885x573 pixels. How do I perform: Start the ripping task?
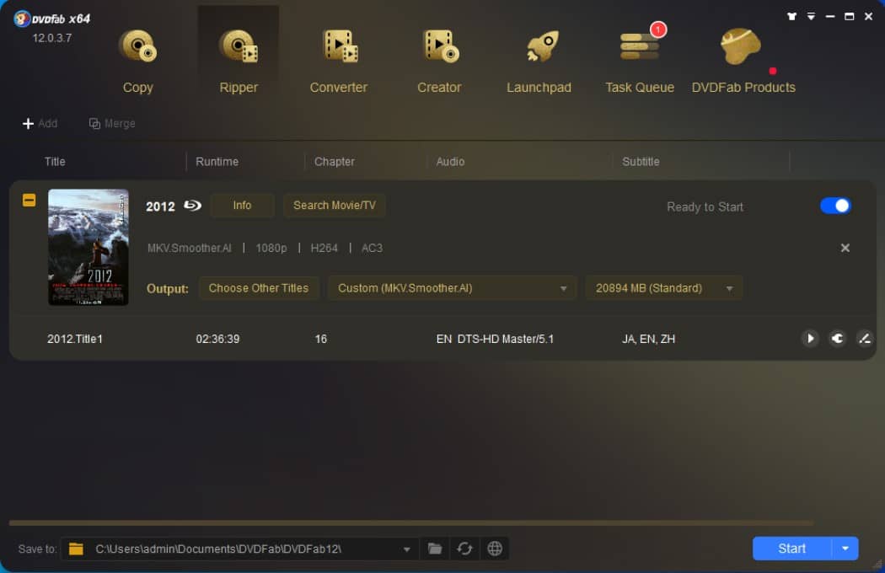coord(792,549)
